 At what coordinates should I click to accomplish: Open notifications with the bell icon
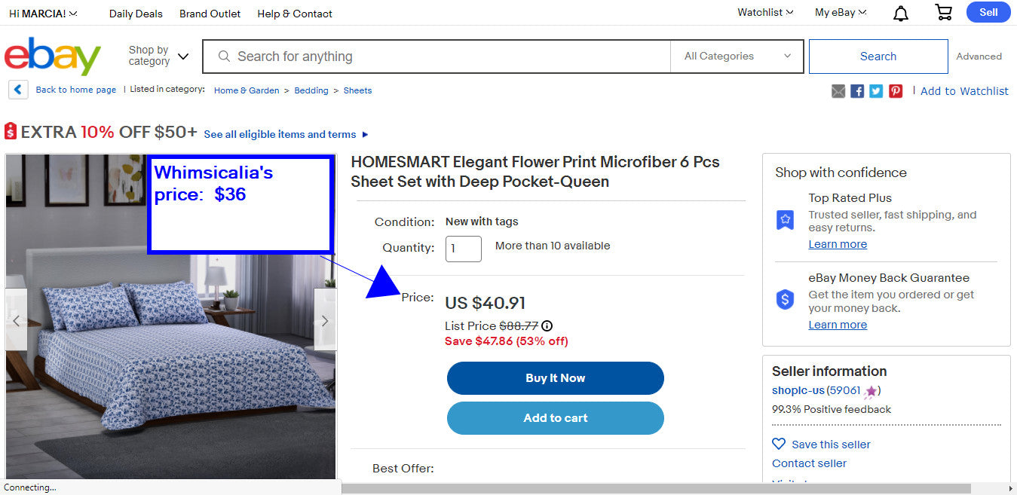pyautogui.click(x=900, y=13)
